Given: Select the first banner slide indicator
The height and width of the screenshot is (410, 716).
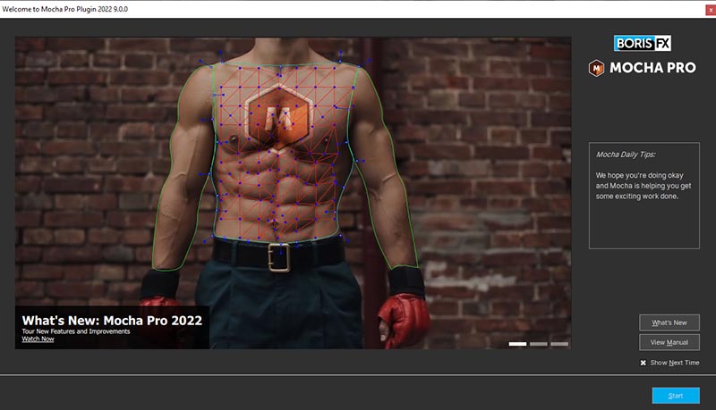Looking at the screenshot, I should tap(517, 344).
